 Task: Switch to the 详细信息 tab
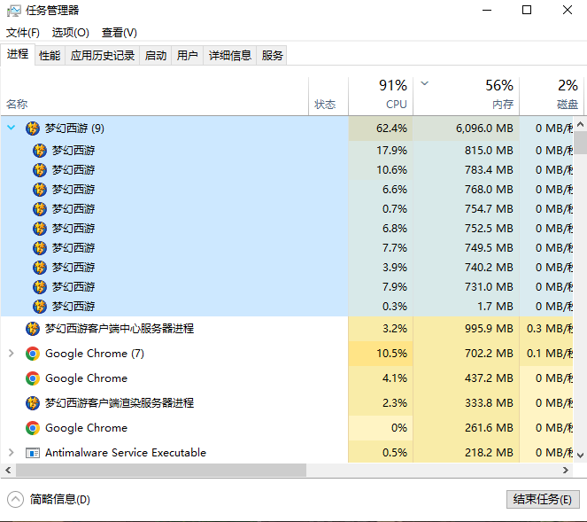(x=230, y=56)
